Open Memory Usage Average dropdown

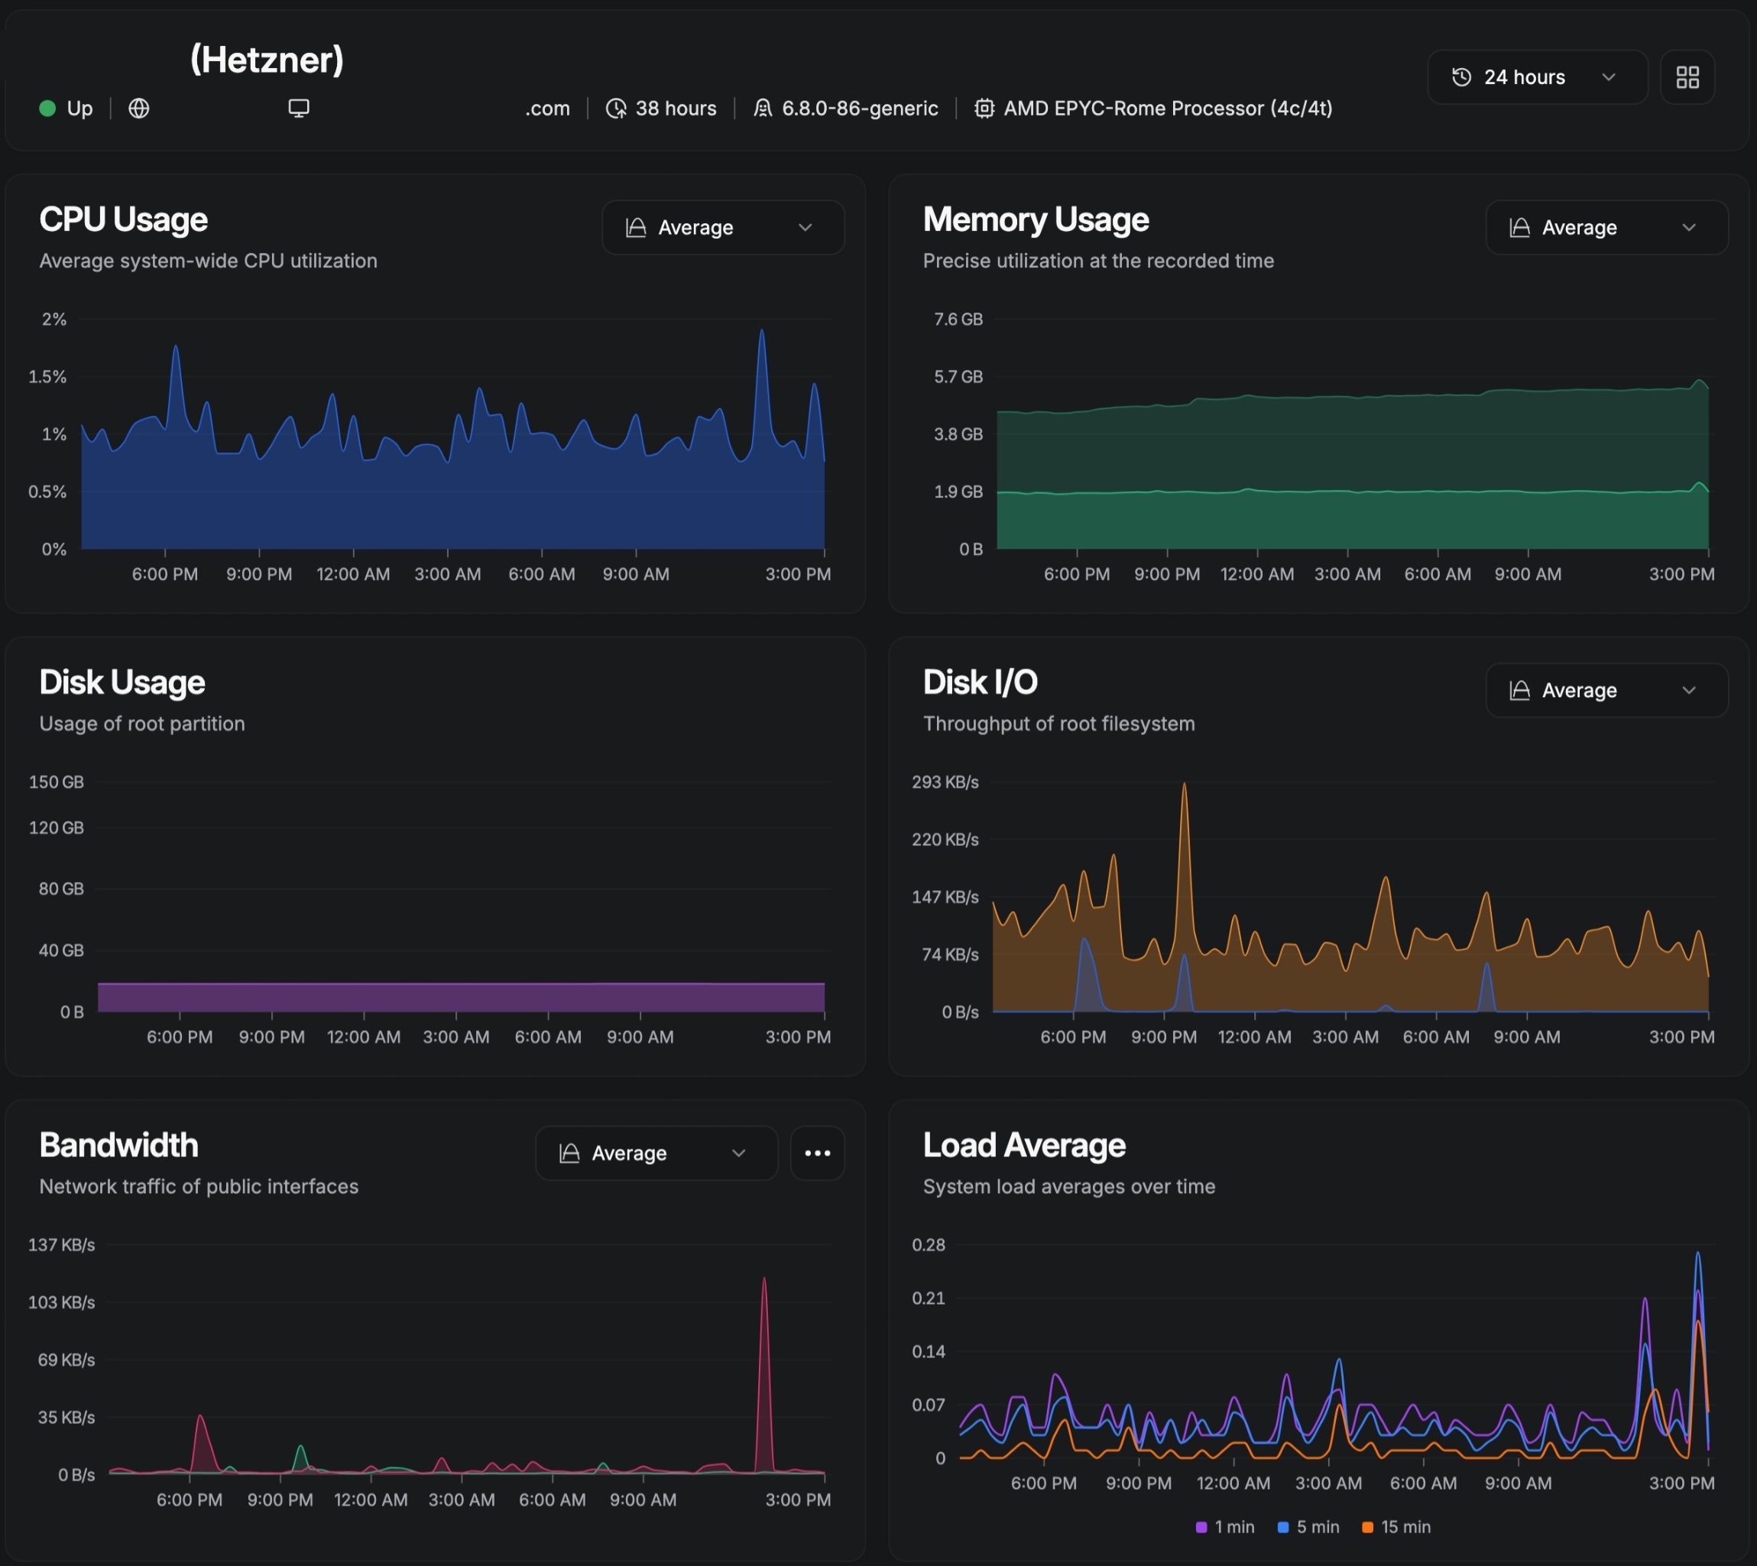point(1606,227)
